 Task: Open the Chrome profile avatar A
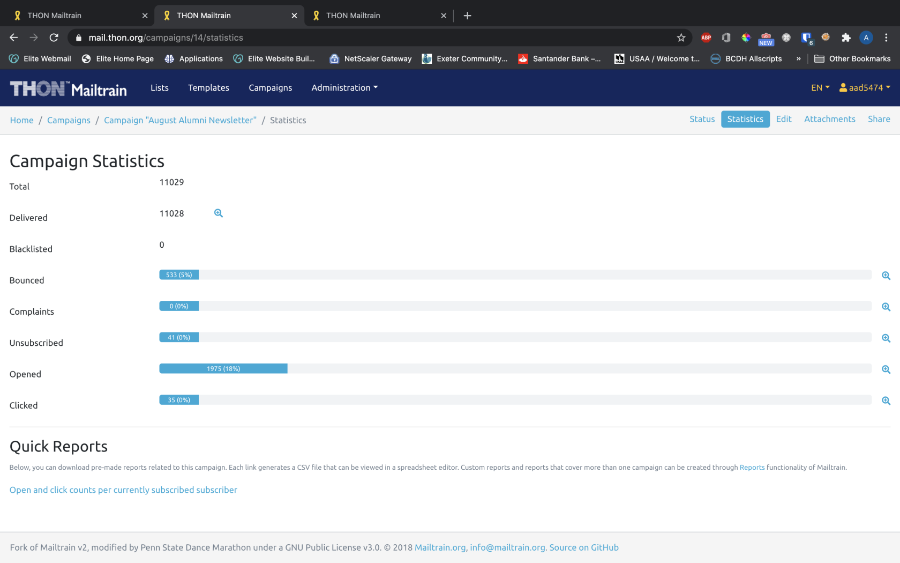click(866, 38)
